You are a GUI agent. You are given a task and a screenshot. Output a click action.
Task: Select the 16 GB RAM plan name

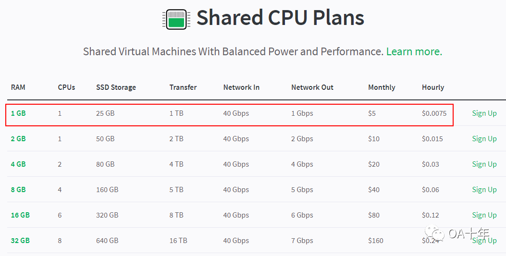[20, 215]
